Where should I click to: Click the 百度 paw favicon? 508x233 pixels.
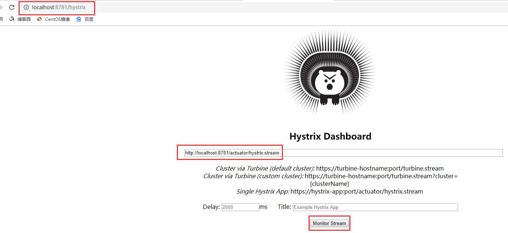click(x=79, y=19)
